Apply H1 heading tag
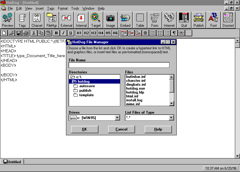This screenshot has width=240, height=172. [79, 33]
